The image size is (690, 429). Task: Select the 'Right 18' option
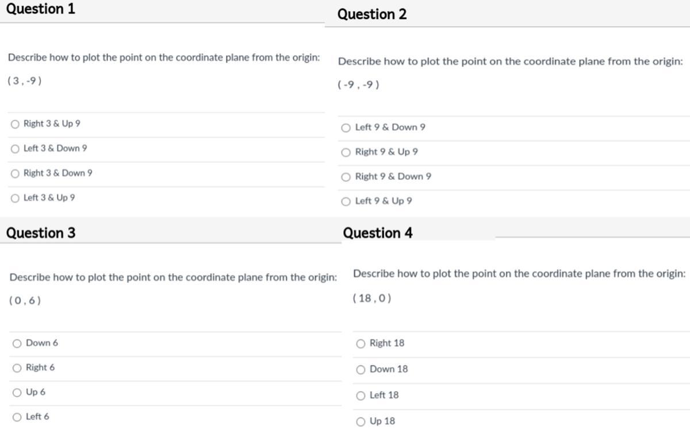(x=361, y=343)
